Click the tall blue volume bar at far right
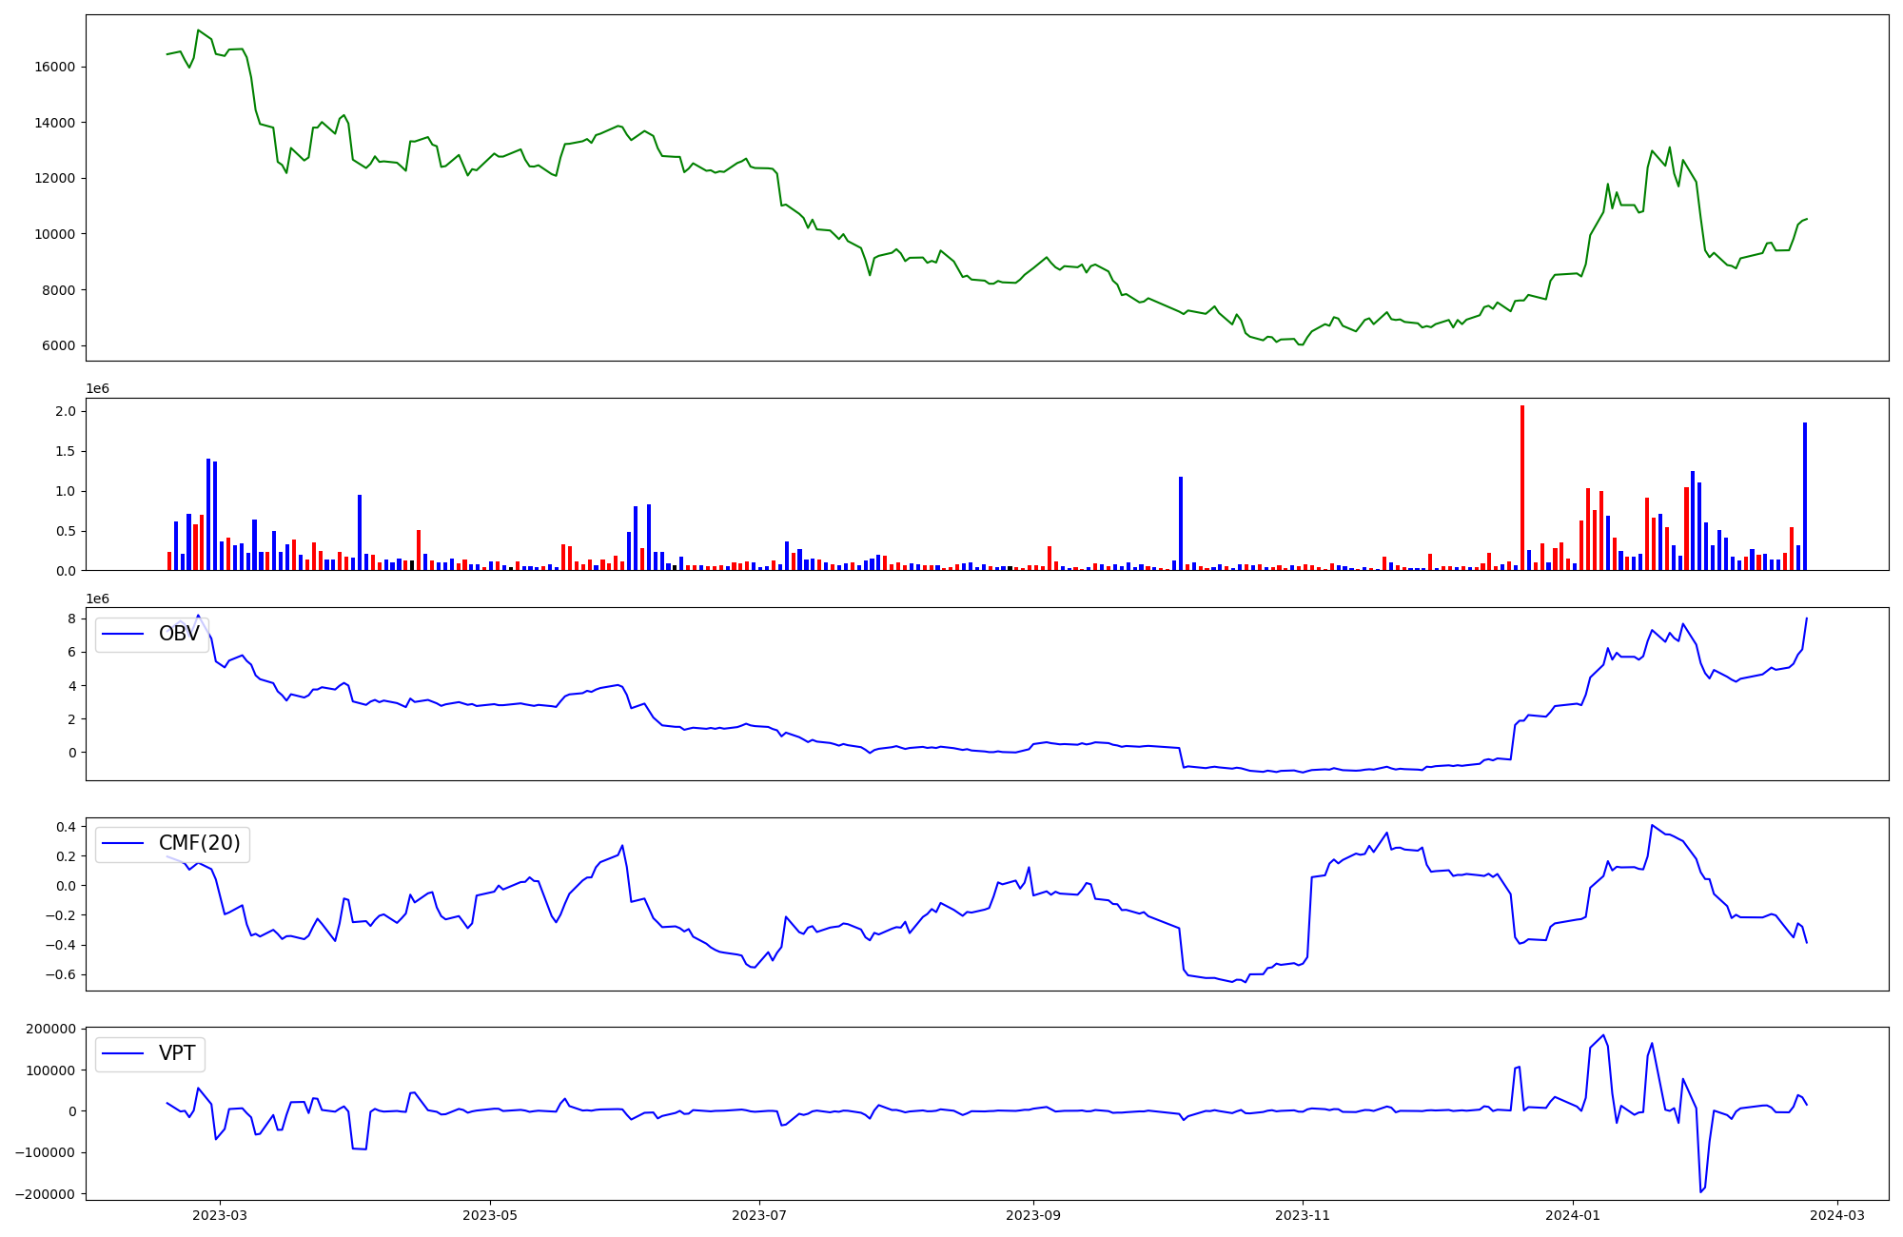Viewport: 1903px width, 1237px height. (1804, 496)
